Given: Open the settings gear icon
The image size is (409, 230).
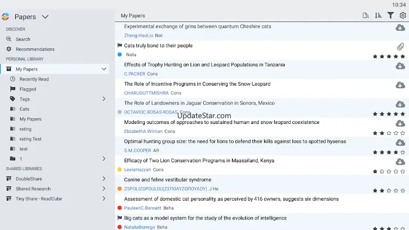Looking at the screenshot, I should (x=403, y=15).
